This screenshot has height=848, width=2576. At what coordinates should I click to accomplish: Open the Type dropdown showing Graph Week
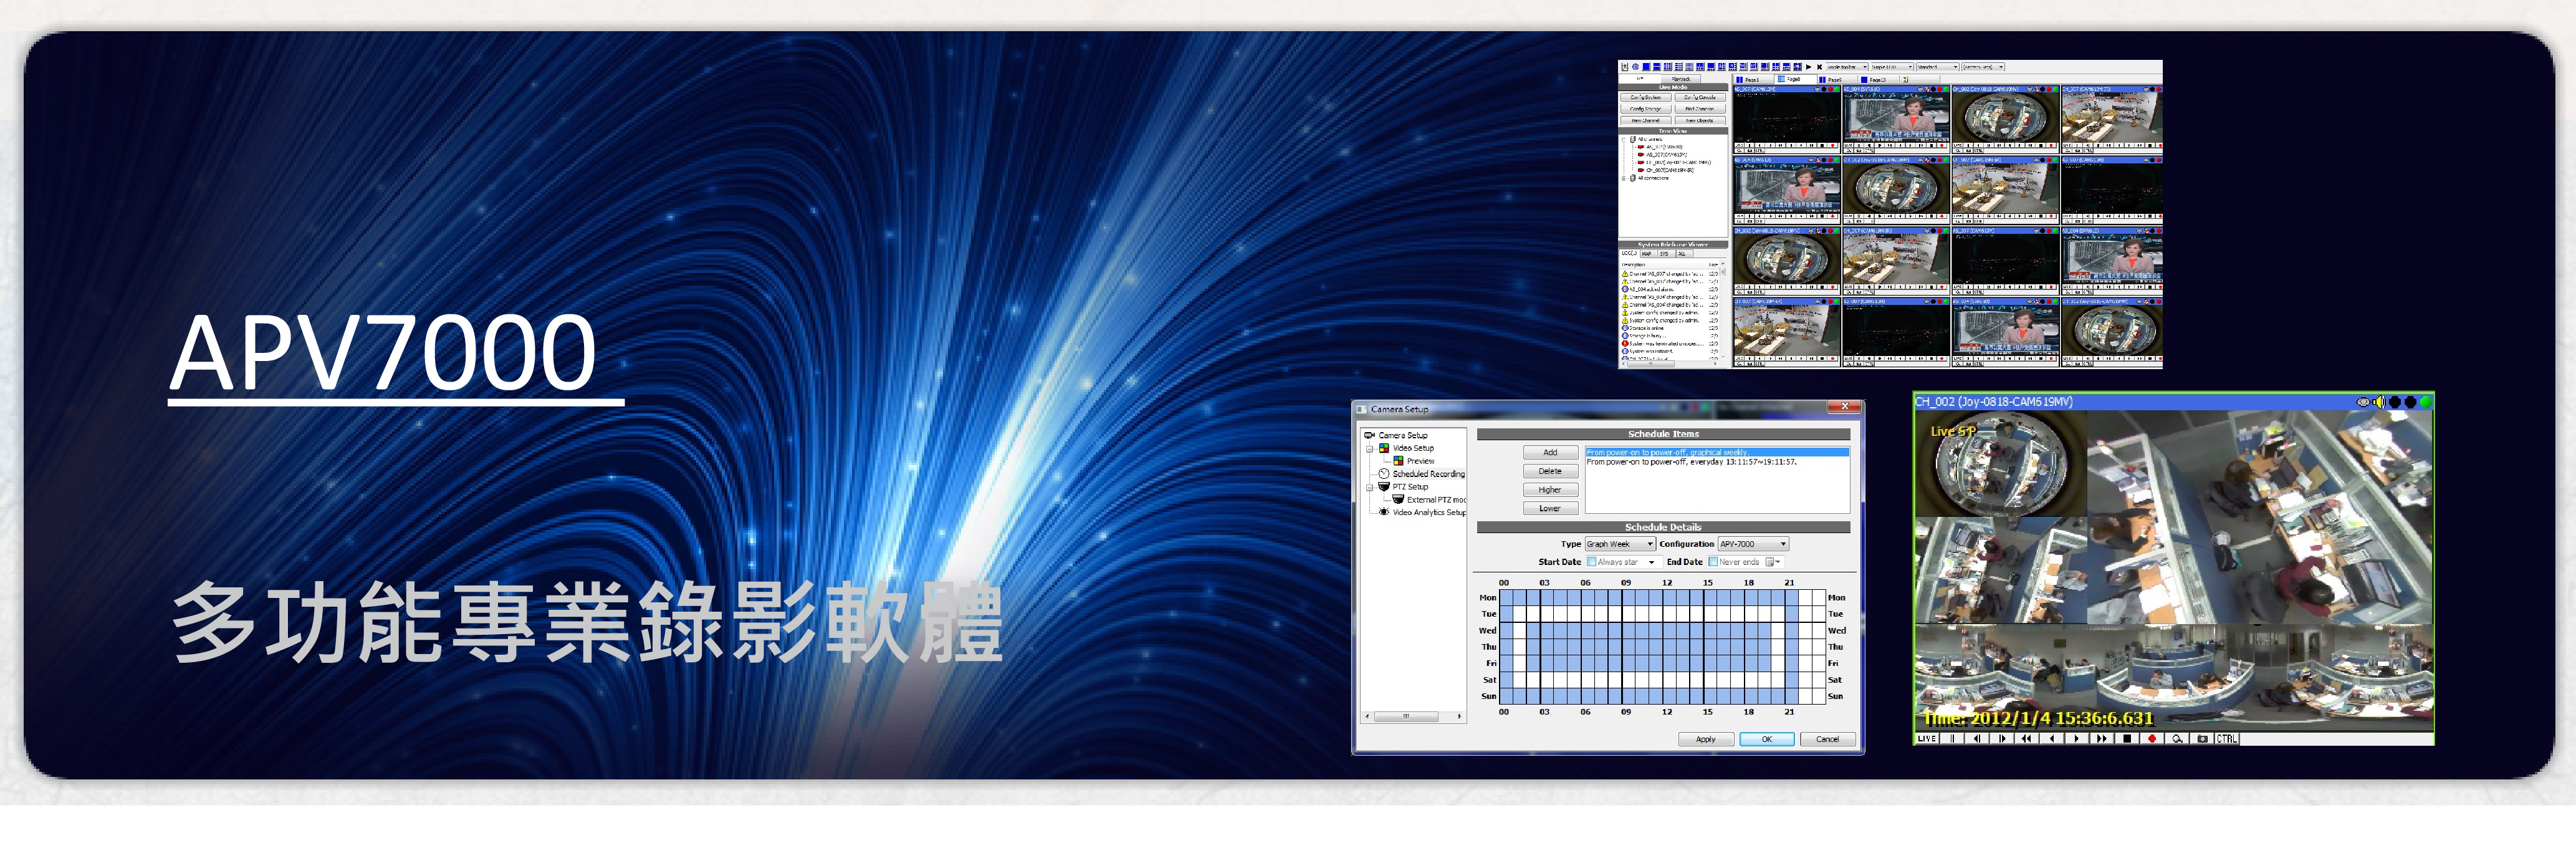[x=1621, y=544]
